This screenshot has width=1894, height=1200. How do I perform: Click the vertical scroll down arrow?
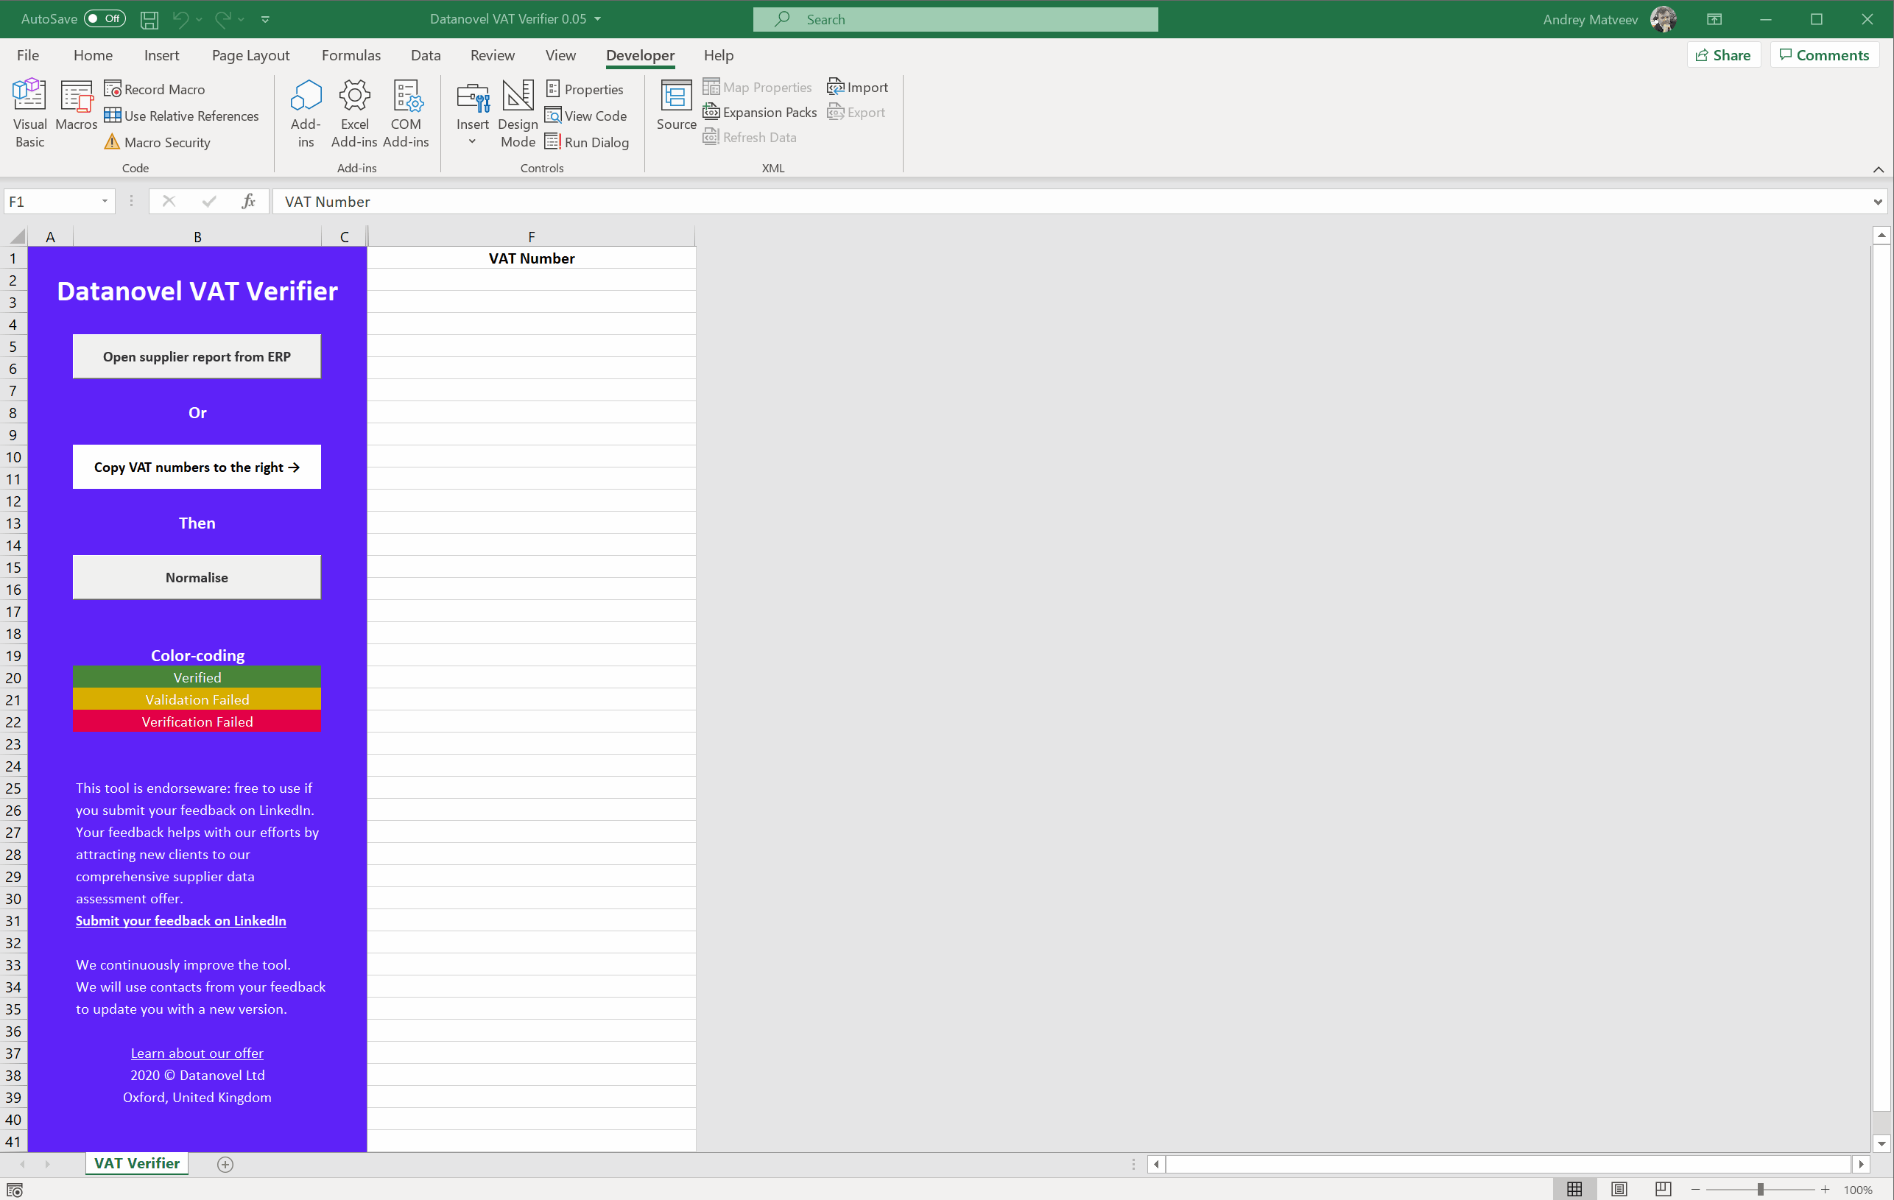point(1881,1143)
